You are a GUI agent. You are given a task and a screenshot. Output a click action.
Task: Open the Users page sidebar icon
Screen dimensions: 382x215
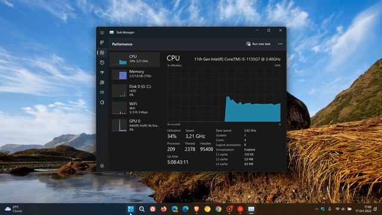pos(102,82)
